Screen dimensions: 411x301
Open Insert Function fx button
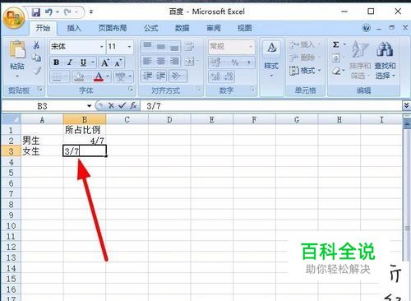pyautogui.click(x=133, y=105)
